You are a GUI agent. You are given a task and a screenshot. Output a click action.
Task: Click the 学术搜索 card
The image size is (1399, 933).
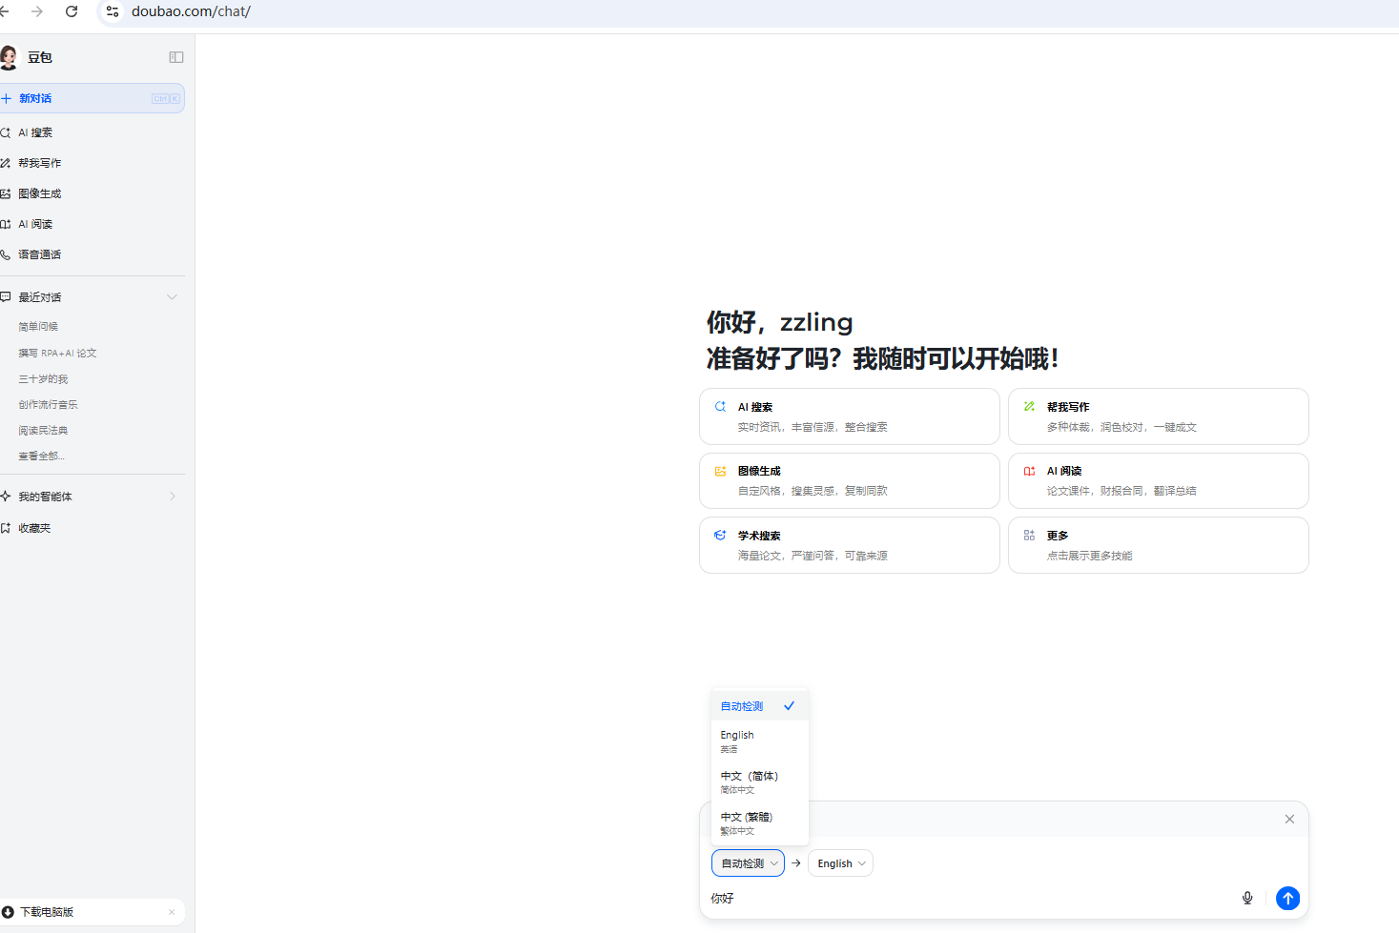point(850,545)
